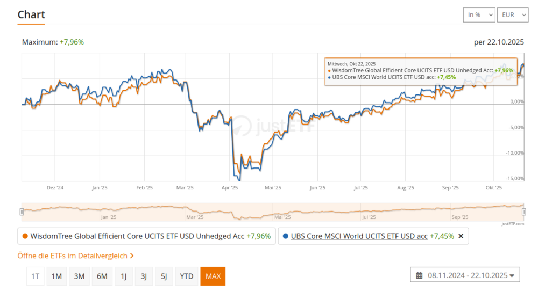This screenshot has width=538, height=299.
Task: Switch chart to YTD period
Action: point(187,276)
